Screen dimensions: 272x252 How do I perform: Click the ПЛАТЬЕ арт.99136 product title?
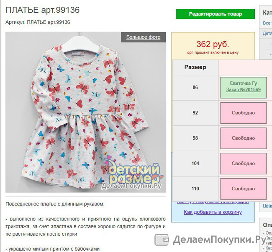point(43,10)
